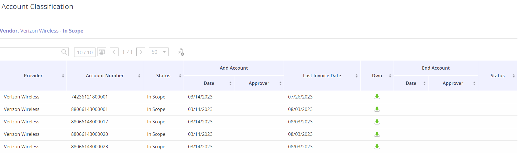This screenshot has width=520, height=161.
Task: Click the Dwn column header label
Action: [377, 76]
